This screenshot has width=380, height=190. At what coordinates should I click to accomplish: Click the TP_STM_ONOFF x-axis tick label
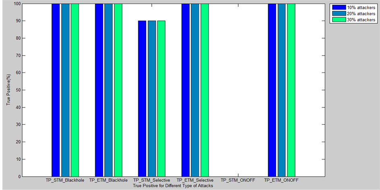238,180
